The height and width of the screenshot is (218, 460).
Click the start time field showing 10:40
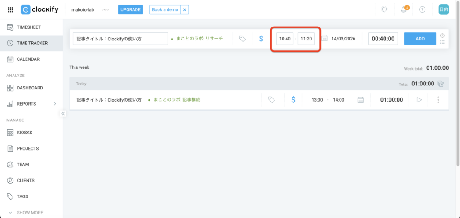285,39
